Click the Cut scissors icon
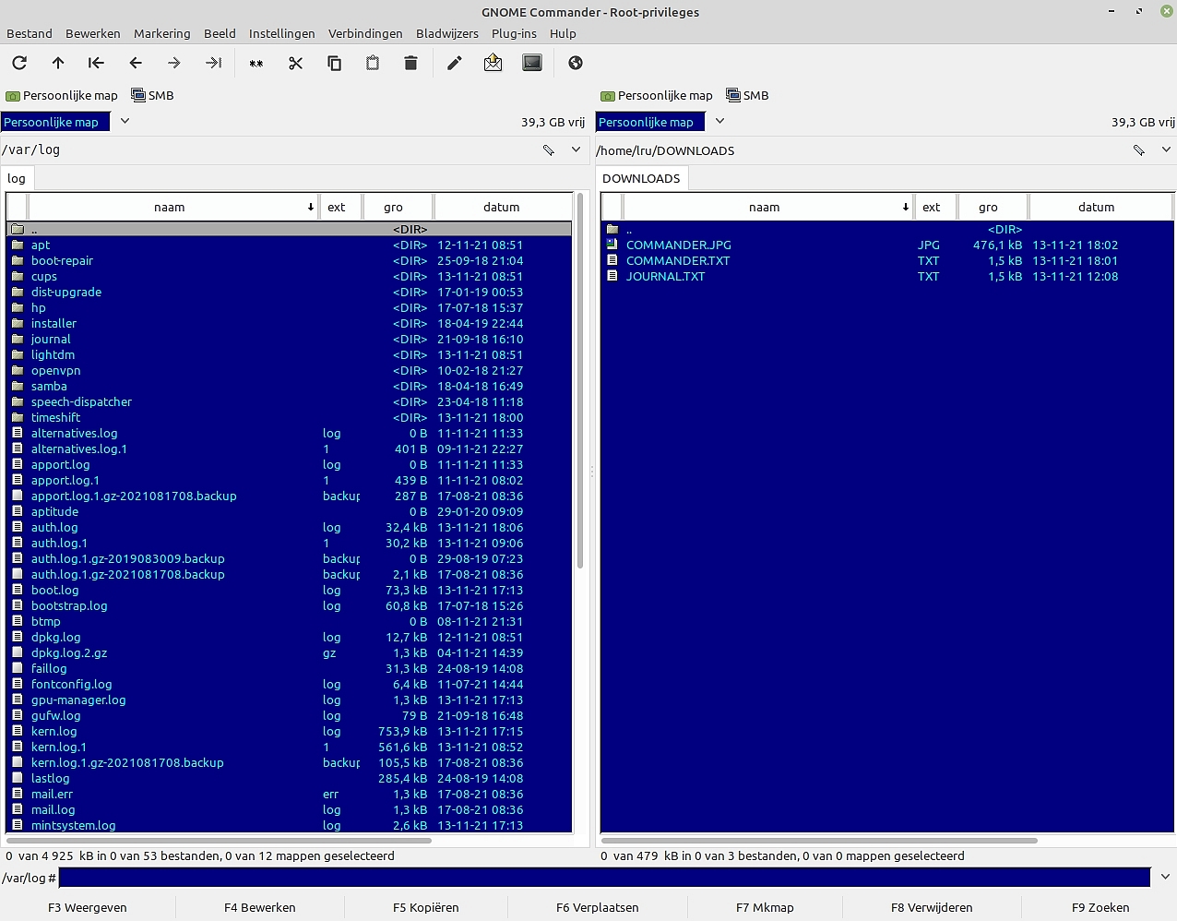Viewport: 1177px width, 921px height. pyautogui.click(x=295, y=63)
